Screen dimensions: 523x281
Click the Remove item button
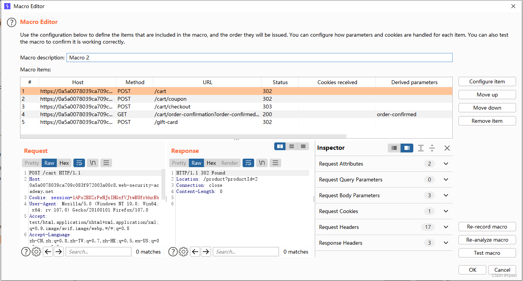click(487, 121)
